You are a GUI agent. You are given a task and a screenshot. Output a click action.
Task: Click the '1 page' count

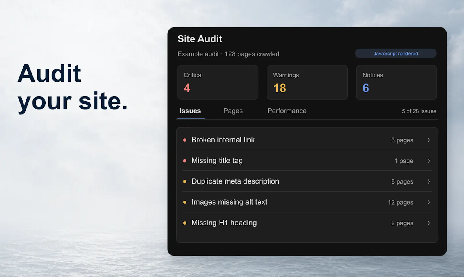(404, 161)
